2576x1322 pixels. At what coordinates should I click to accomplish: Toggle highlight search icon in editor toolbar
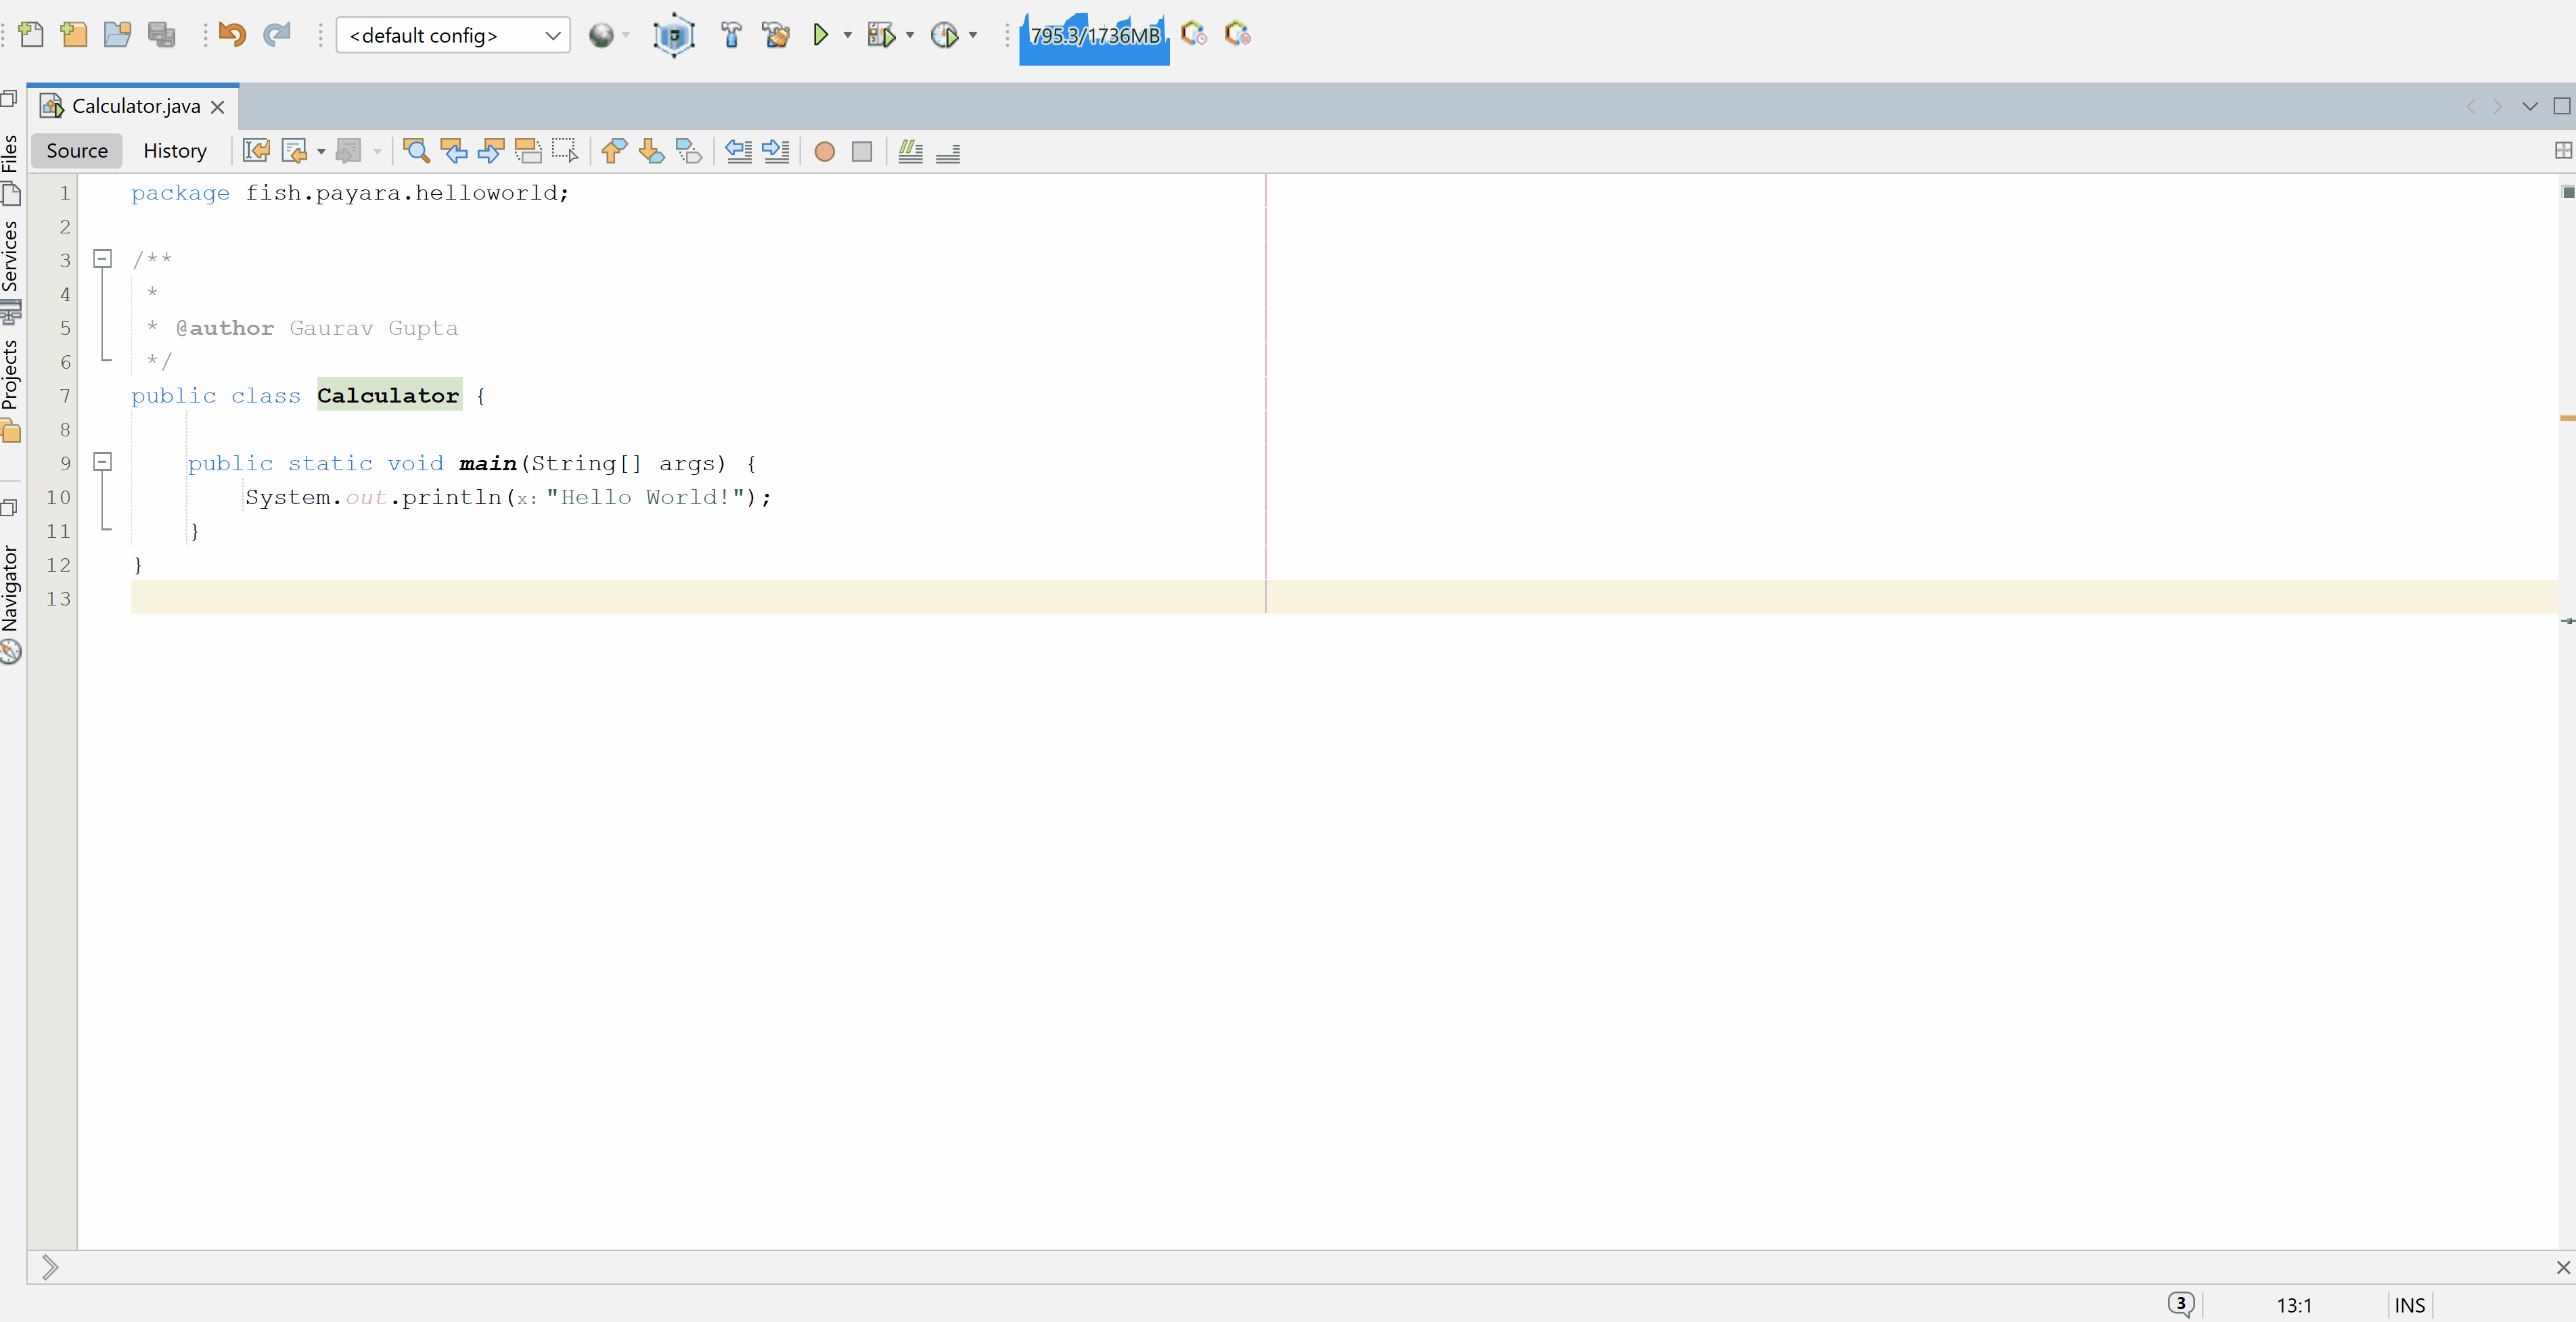pyautogui.click(x=528, y=151)
